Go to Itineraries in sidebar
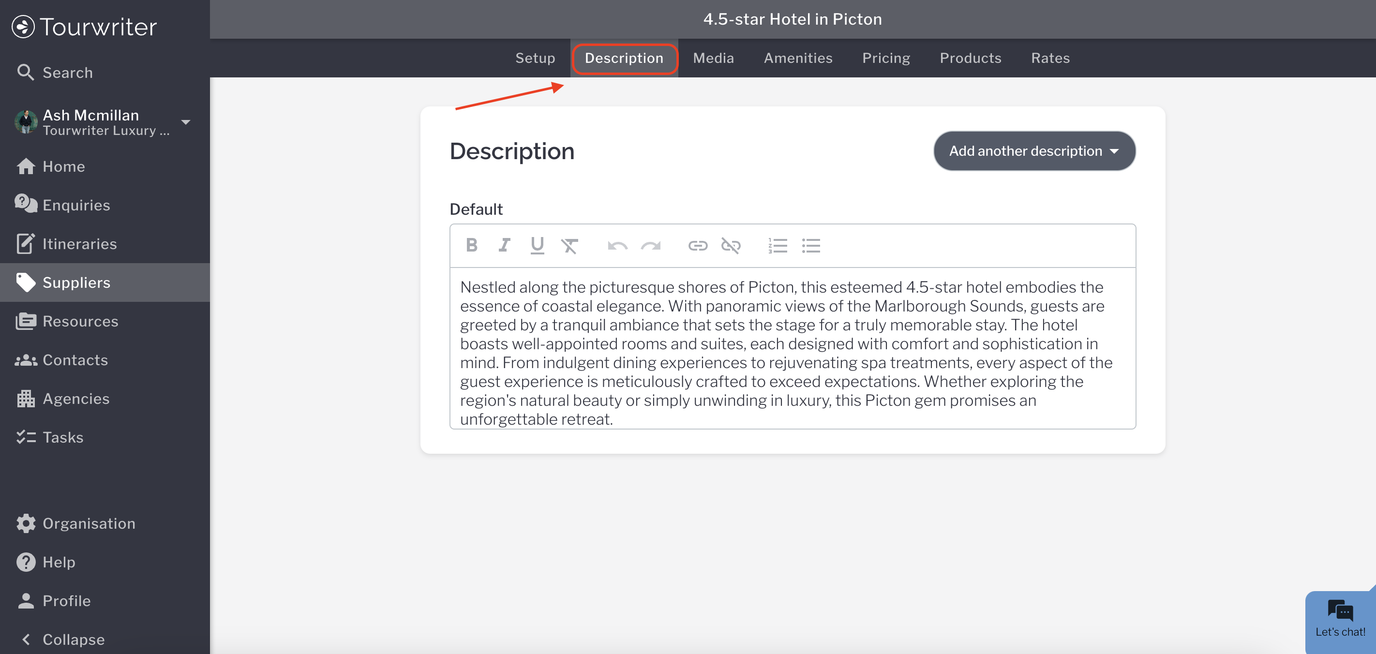 click(x=79, y=243)
